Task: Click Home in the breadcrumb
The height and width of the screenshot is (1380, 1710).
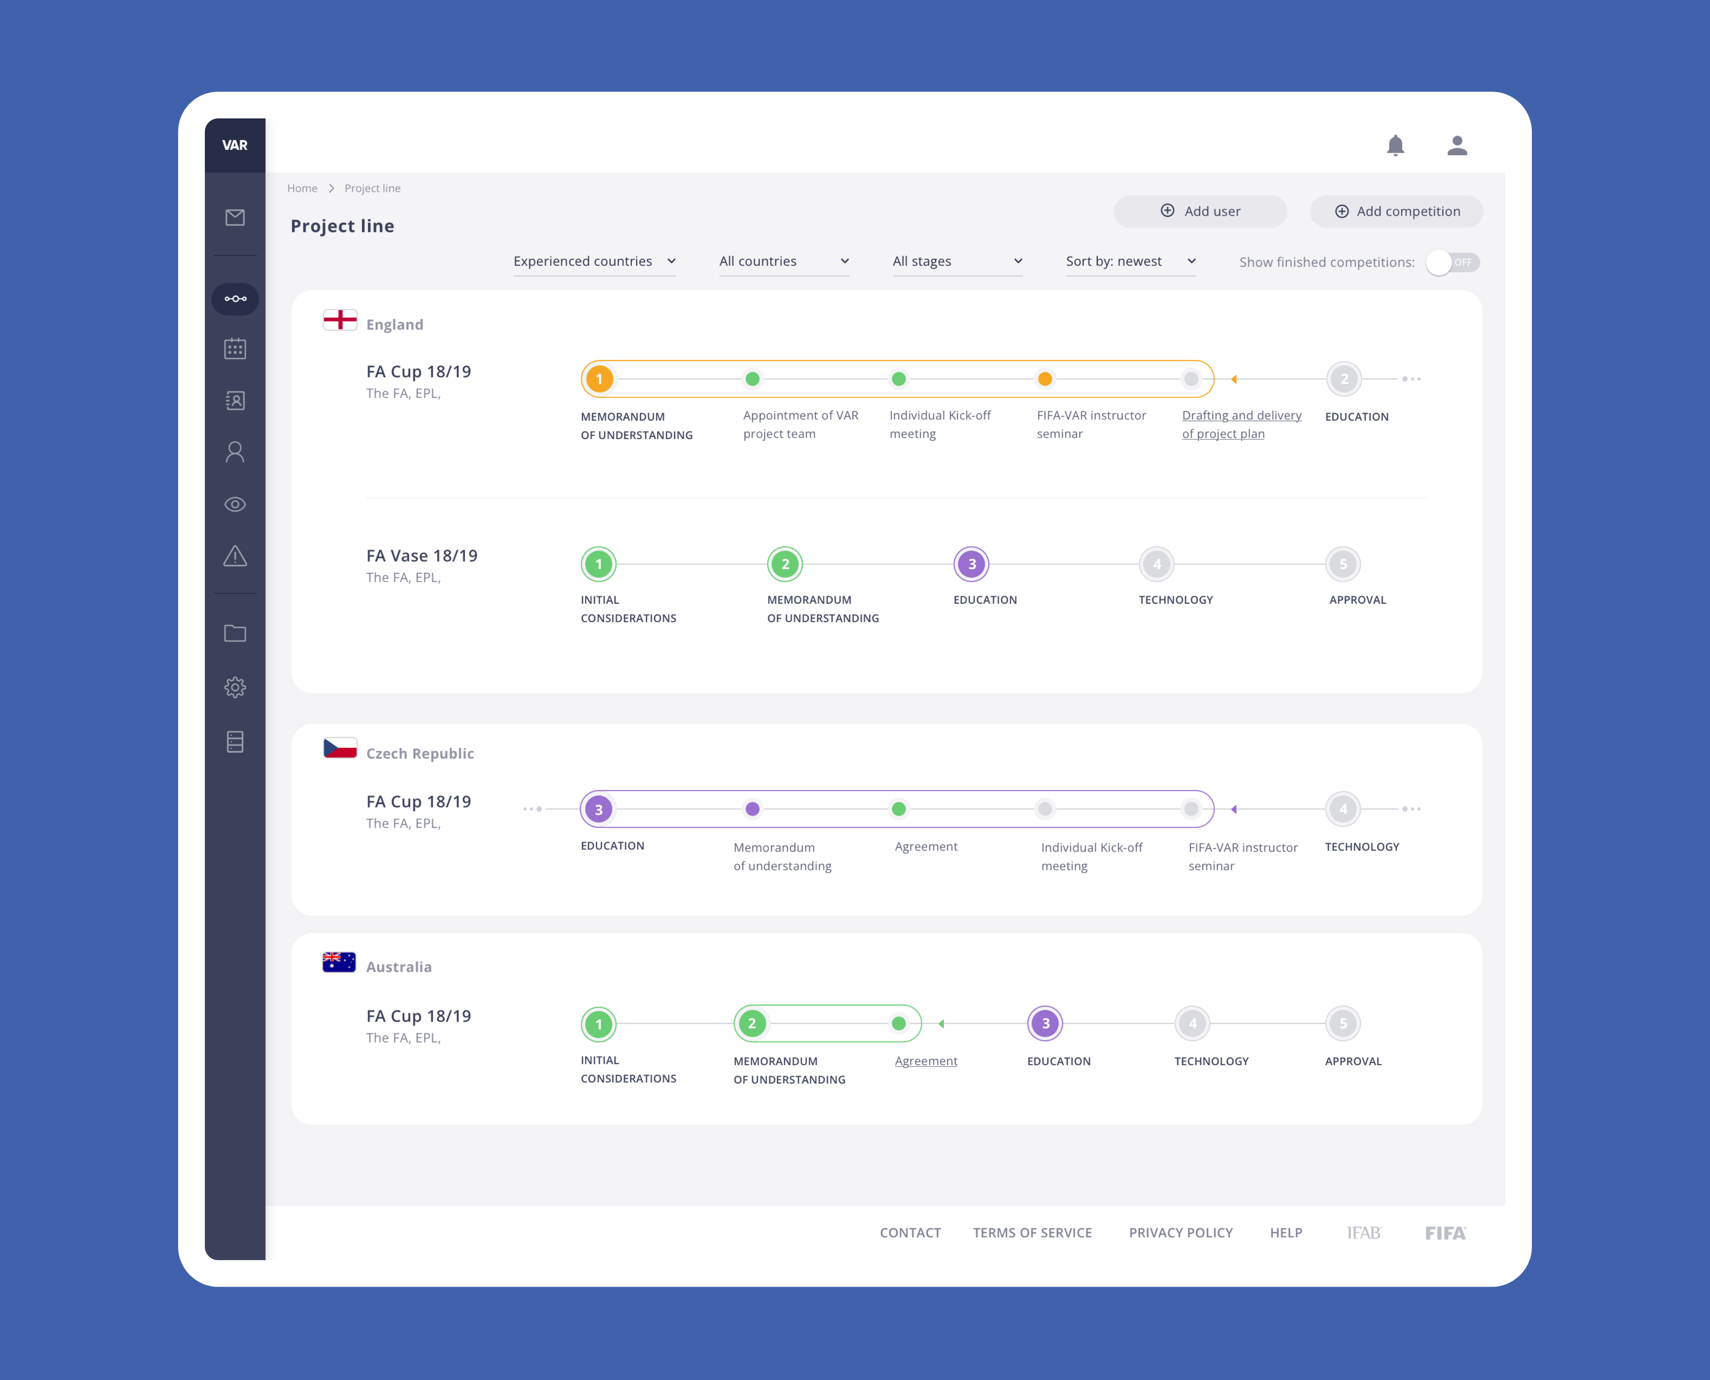Action: [302, 188]
